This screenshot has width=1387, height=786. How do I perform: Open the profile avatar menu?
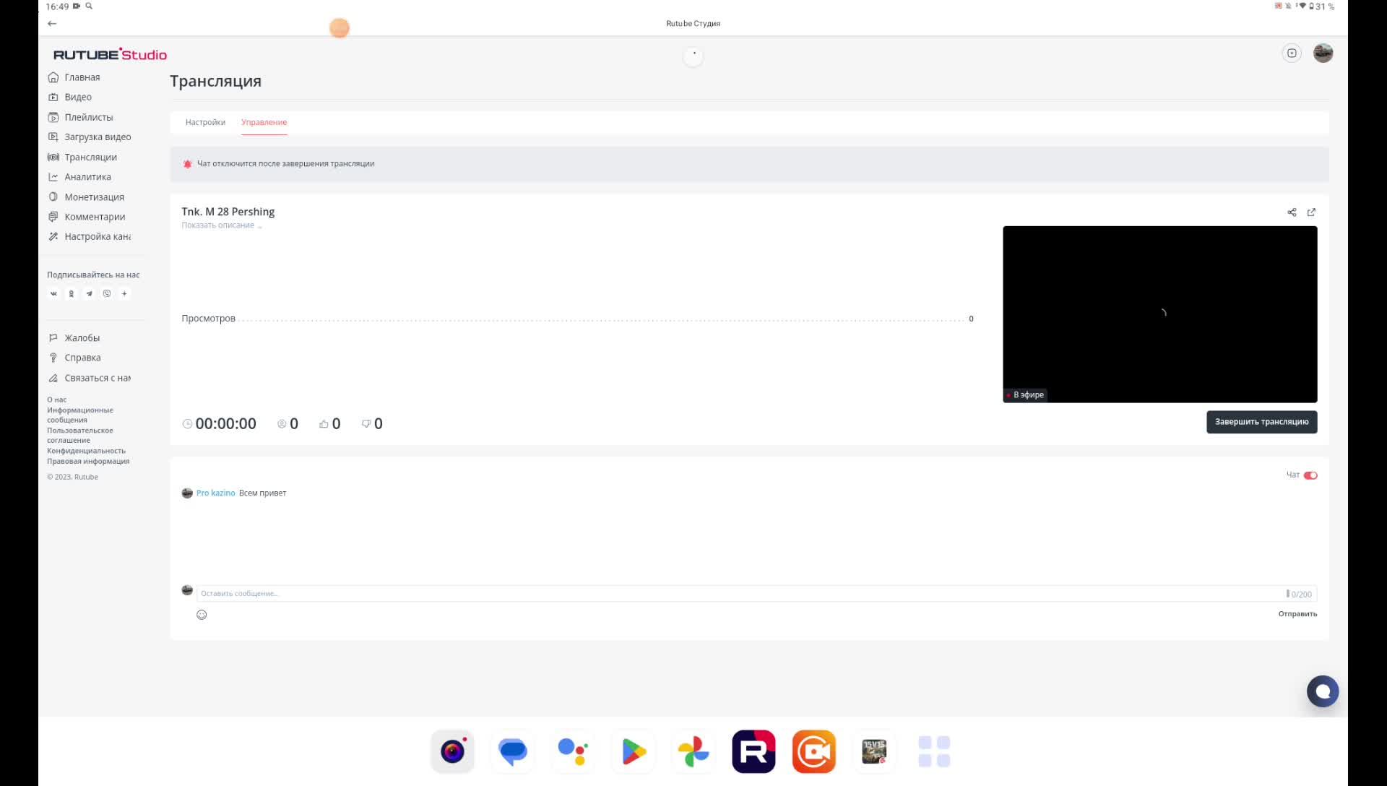tap(1323, 53)
